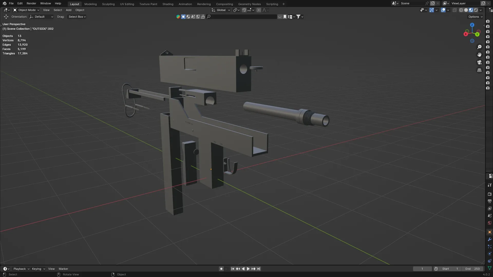Click the Z axis on navigation gizmo
The image size is (493, 277).
[472, 25]
